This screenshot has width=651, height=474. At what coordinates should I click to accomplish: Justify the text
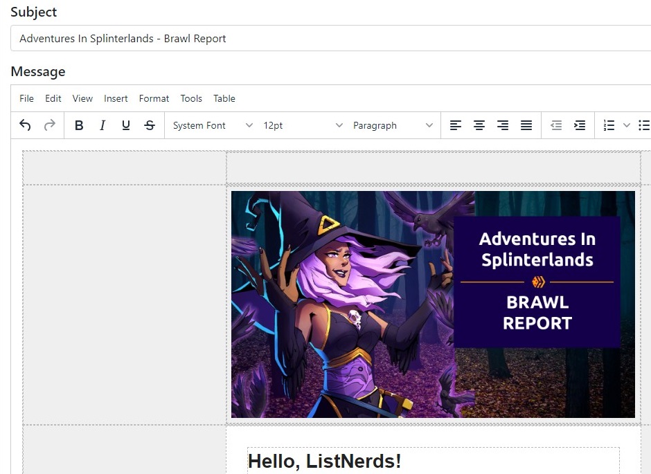click(x=526, y=125)
